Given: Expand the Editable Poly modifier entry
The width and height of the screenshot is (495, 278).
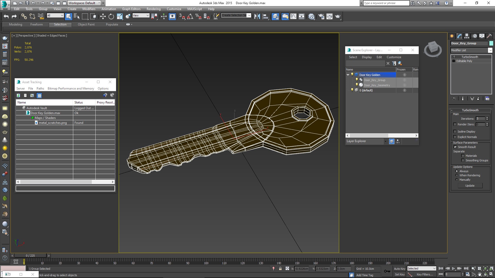Looking at the screenshot, I should [453, 61].
